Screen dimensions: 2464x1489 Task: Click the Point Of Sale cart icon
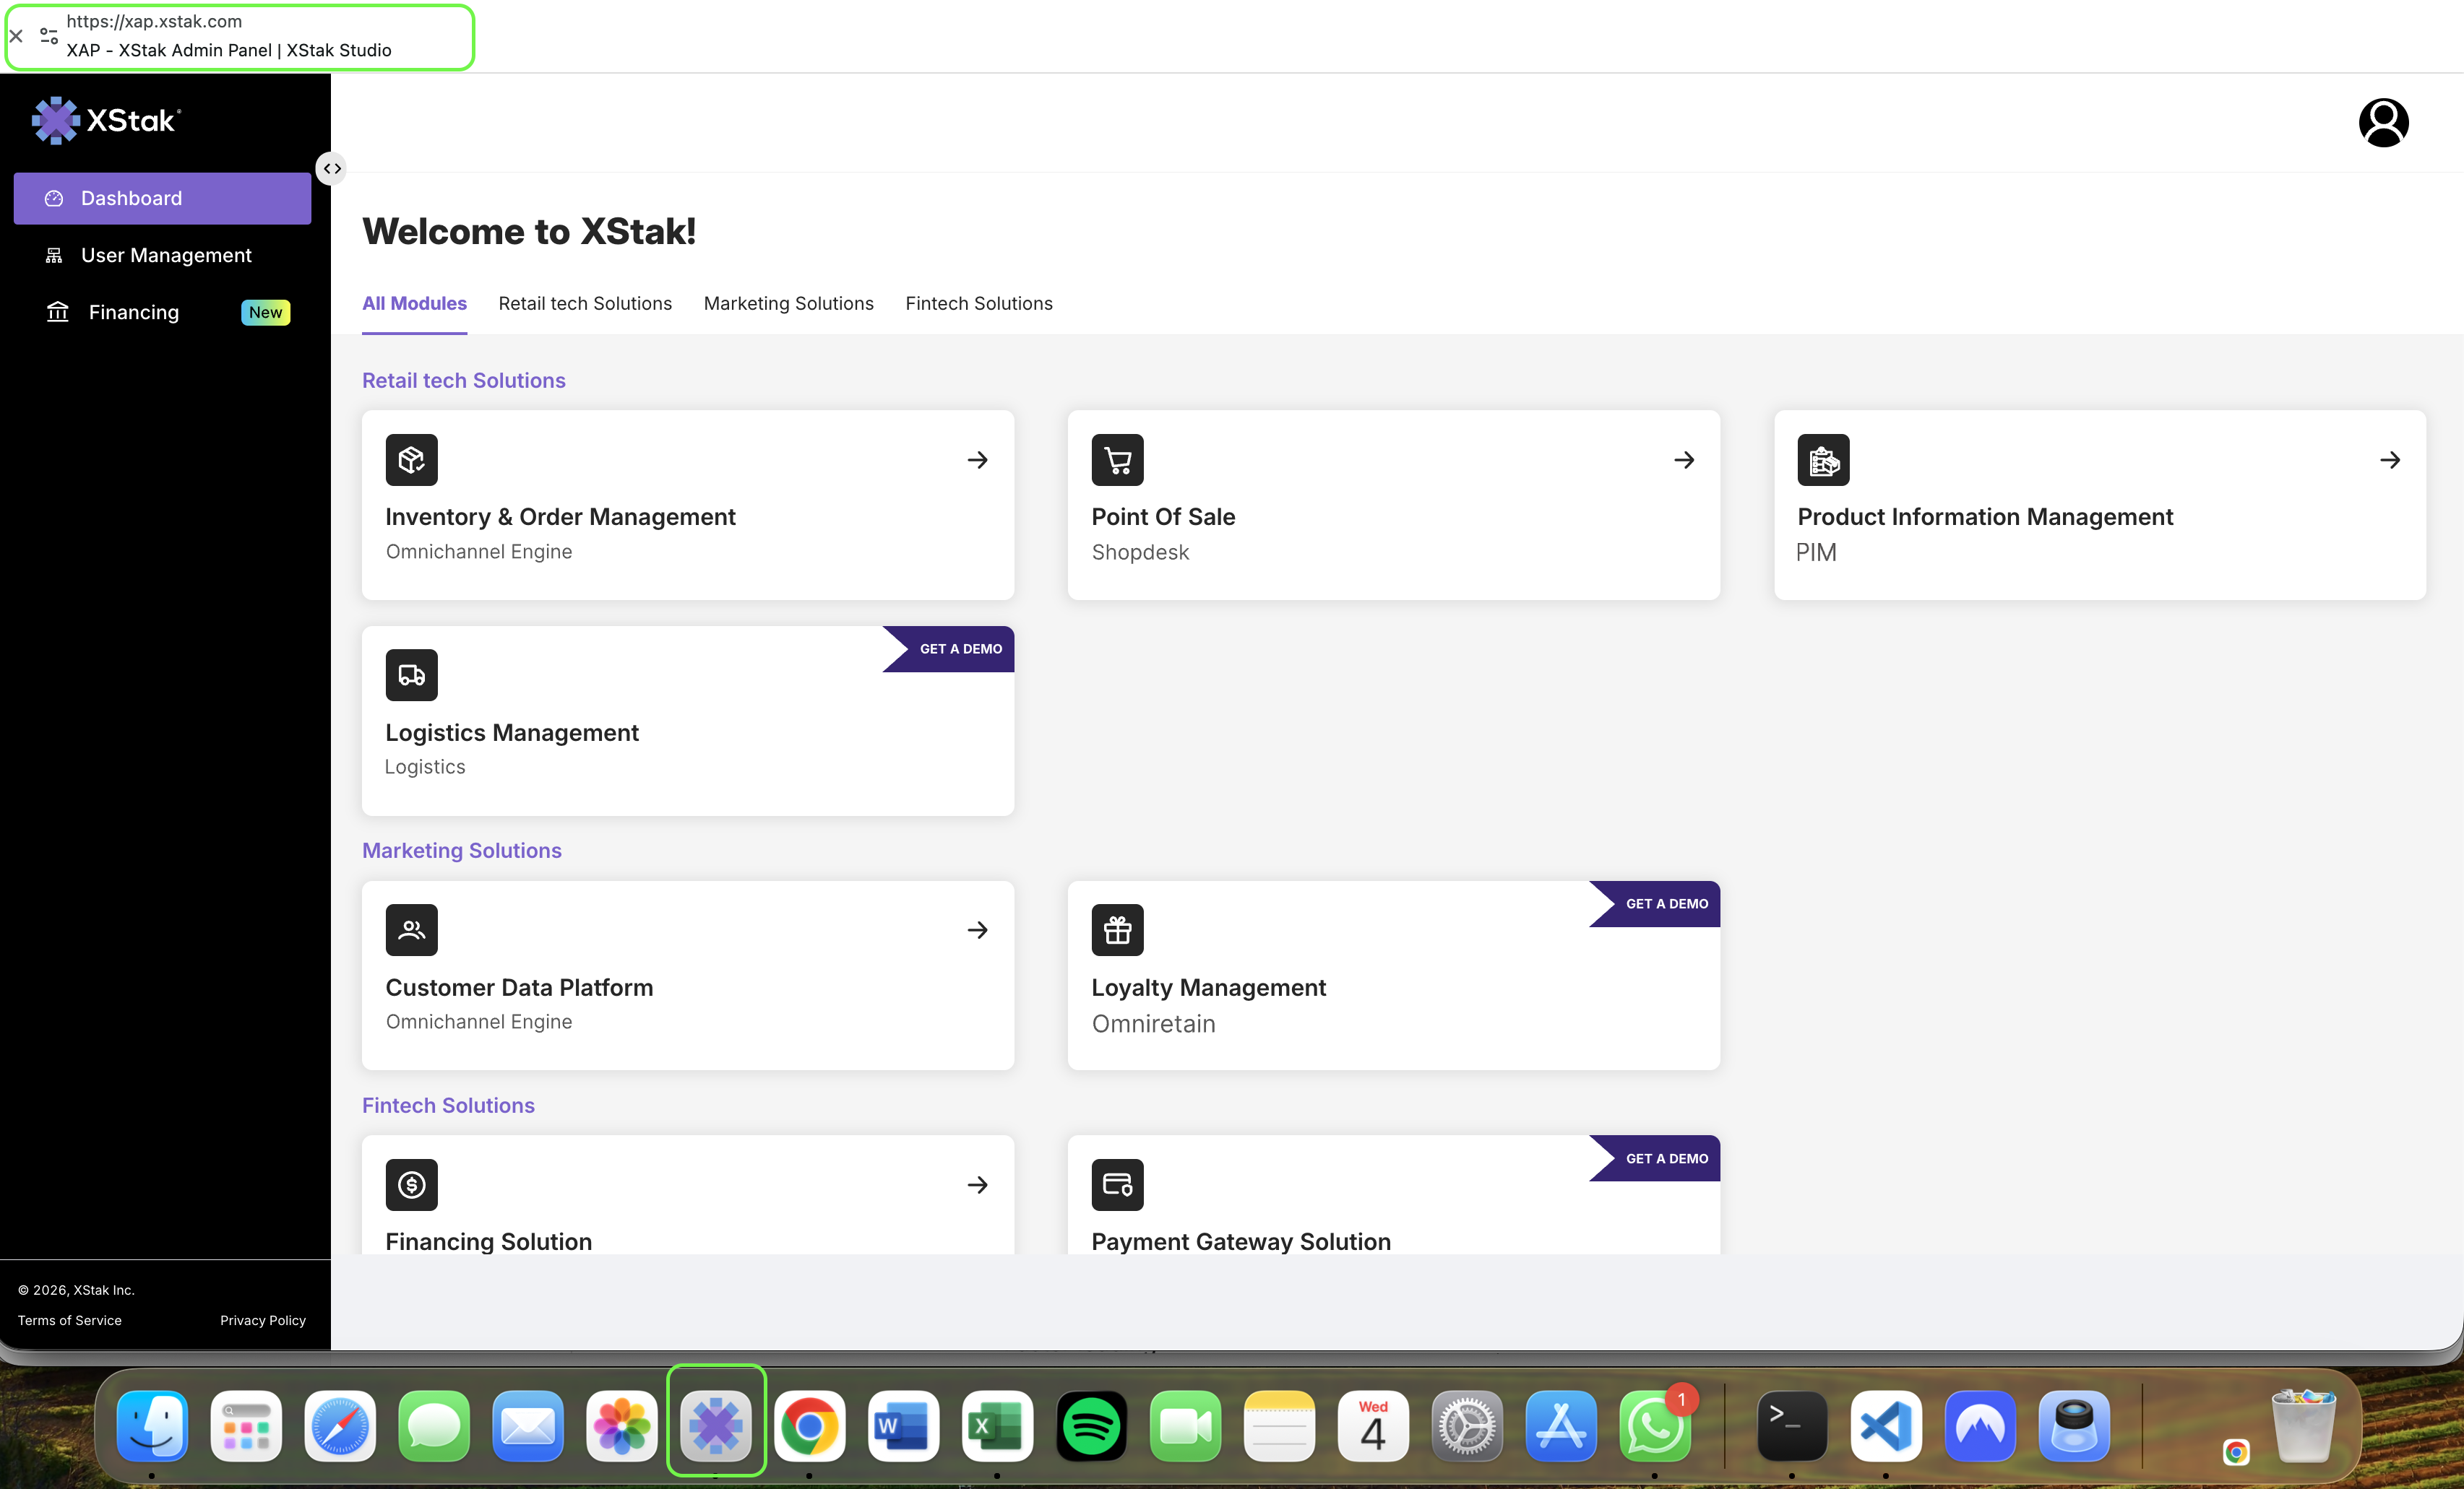1117,460
